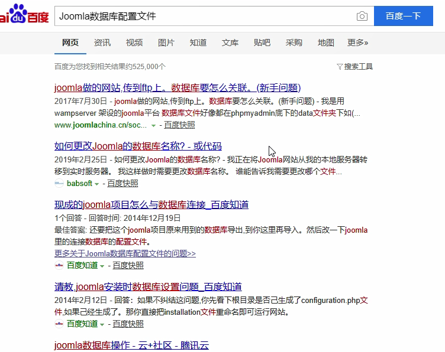Open camera image search icon

pos(362,16)
